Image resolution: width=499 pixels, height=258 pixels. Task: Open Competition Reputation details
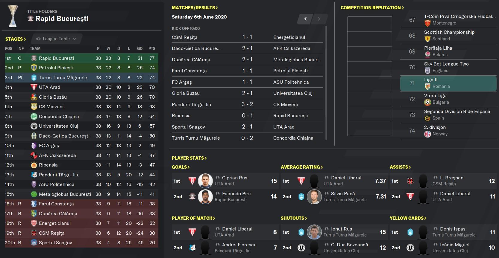[x=372, y=8]
